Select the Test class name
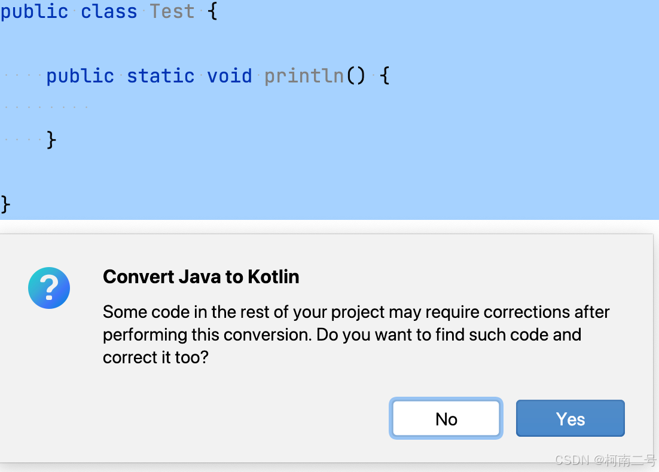659x472 pixels. (172, 11)
